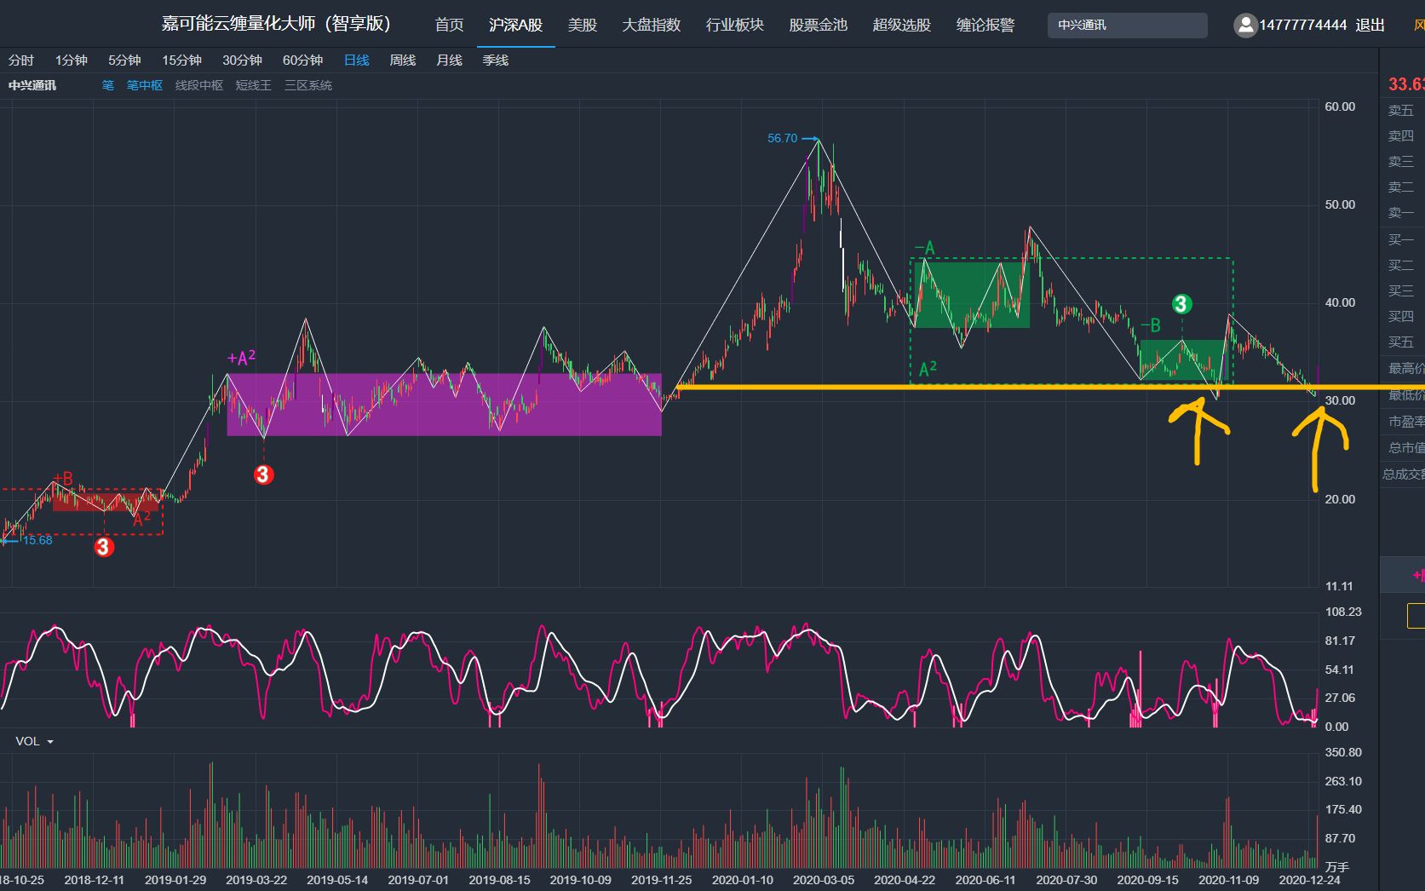Image resolution: width=1425 pixels, height=891 pixels.
Task: Click the 卖三 order book row
Action: click(1402, 162)
